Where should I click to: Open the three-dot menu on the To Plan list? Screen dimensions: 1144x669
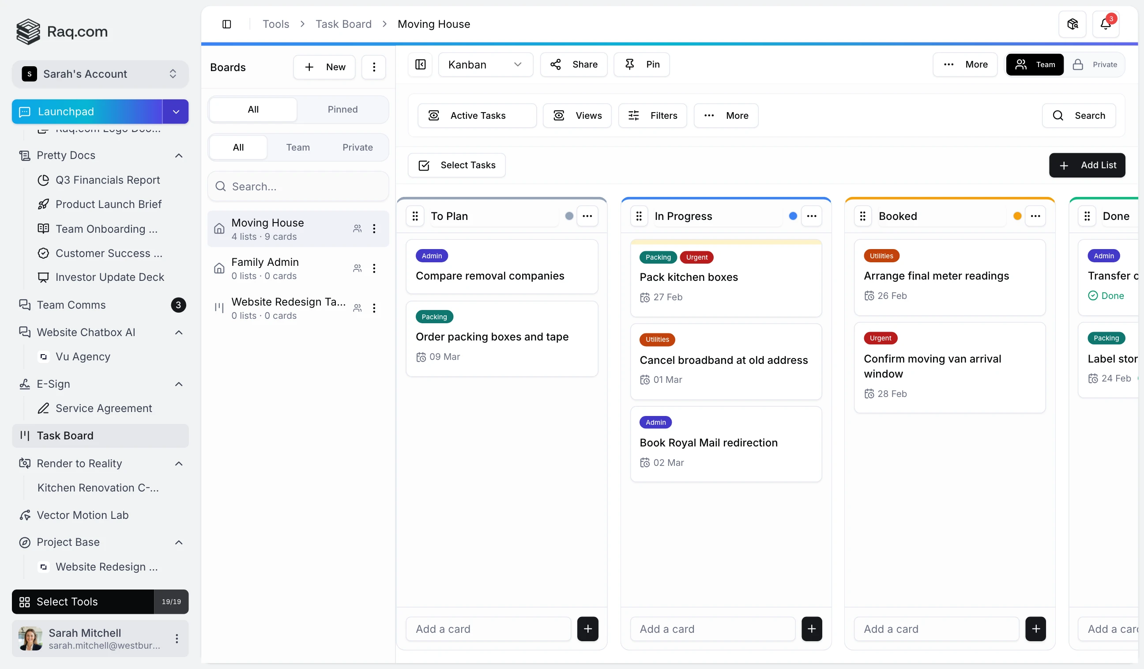tap(588, 216)
